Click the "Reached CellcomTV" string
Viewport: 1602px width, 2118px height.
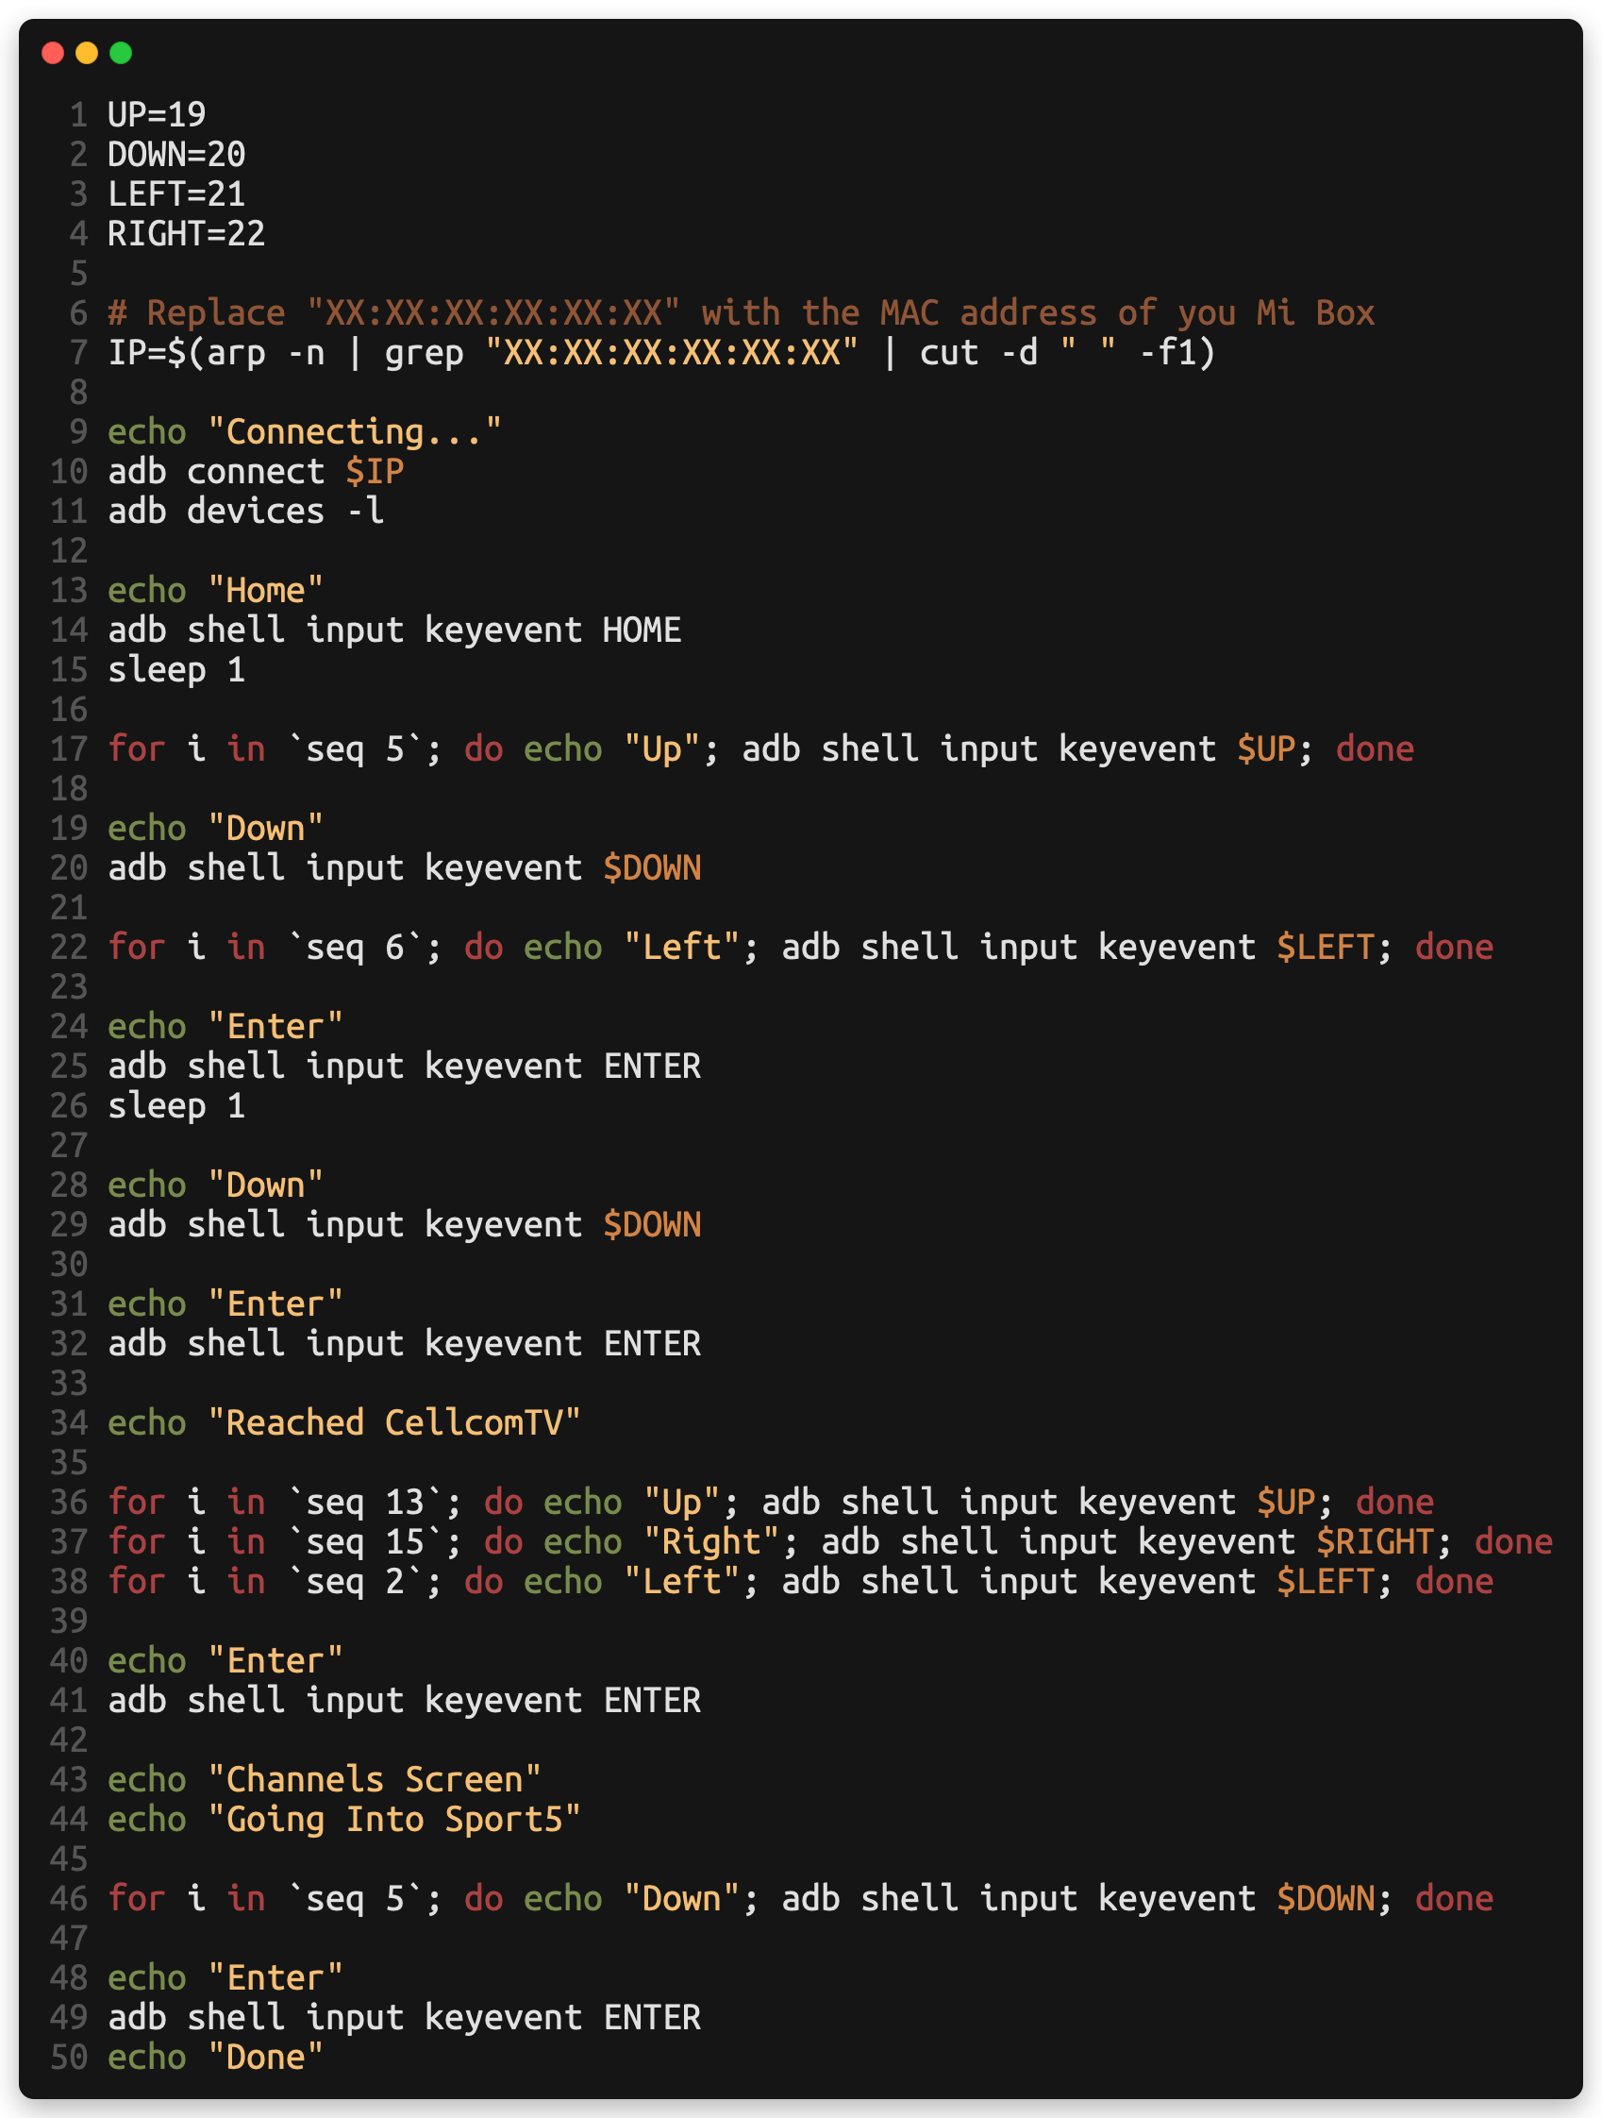point(394,1422)
